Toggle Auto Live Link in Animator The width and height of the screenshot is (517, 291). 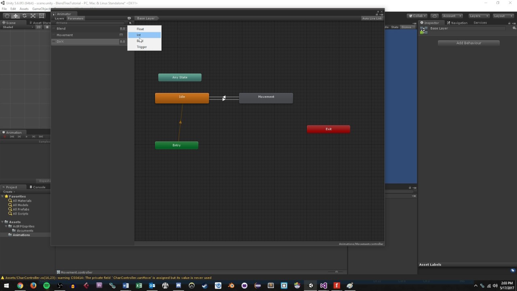(371, 18)
